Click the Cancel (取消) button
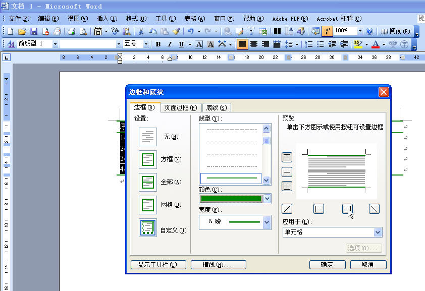This screenshot has width=425, height=291. (x=368, y=265)
